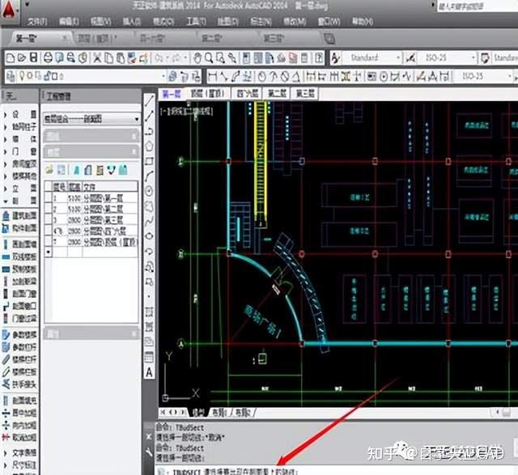Image resolution: width=518 pixels, height=475 pixels.
Task: Select the floor row ending in 第三层
Action: tap(91, 220)
